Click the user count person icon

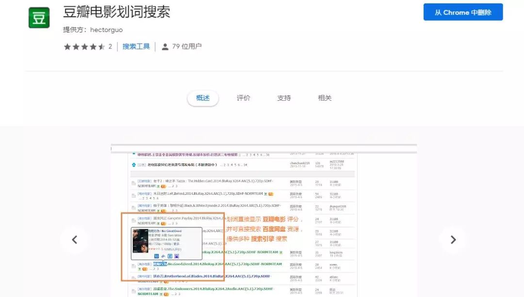pos(165,47)
